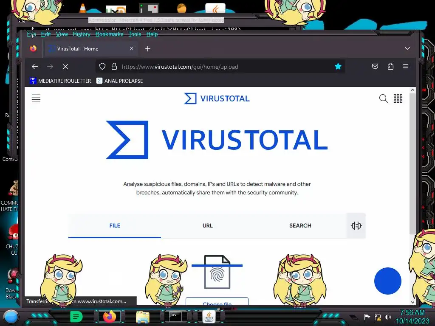The height and width of the screenshot is (326, 435).
Task: Click the URL address bar
Action: coord(220,67)
